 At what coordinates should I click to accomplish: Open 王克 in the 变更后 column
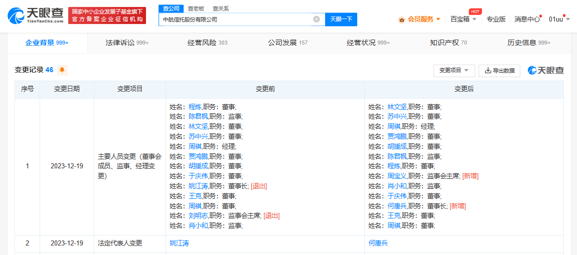pyautogui.click(x=394, y=216)
